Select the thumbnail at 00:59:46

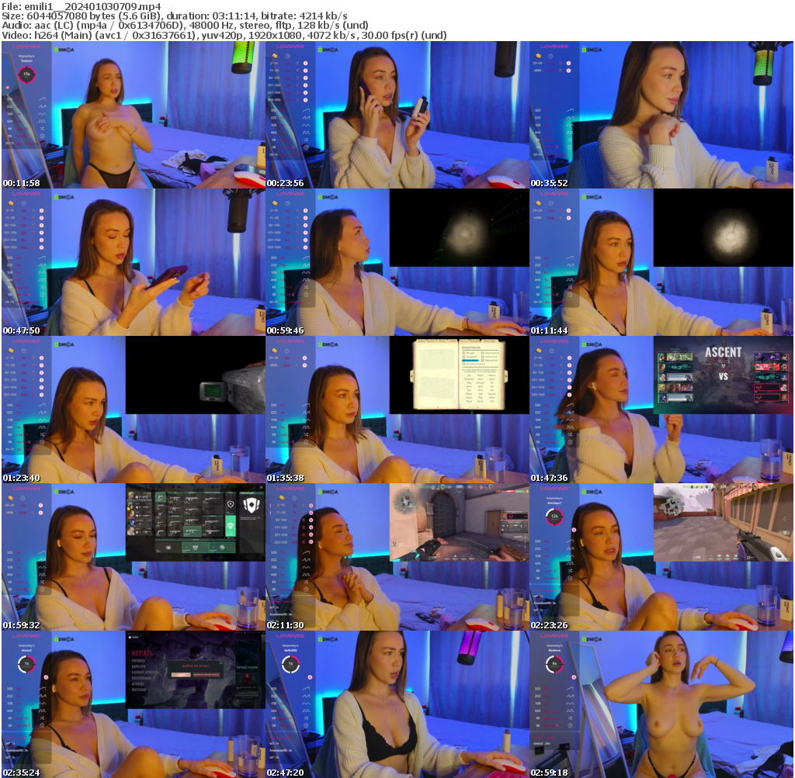[x=397, y=262]
